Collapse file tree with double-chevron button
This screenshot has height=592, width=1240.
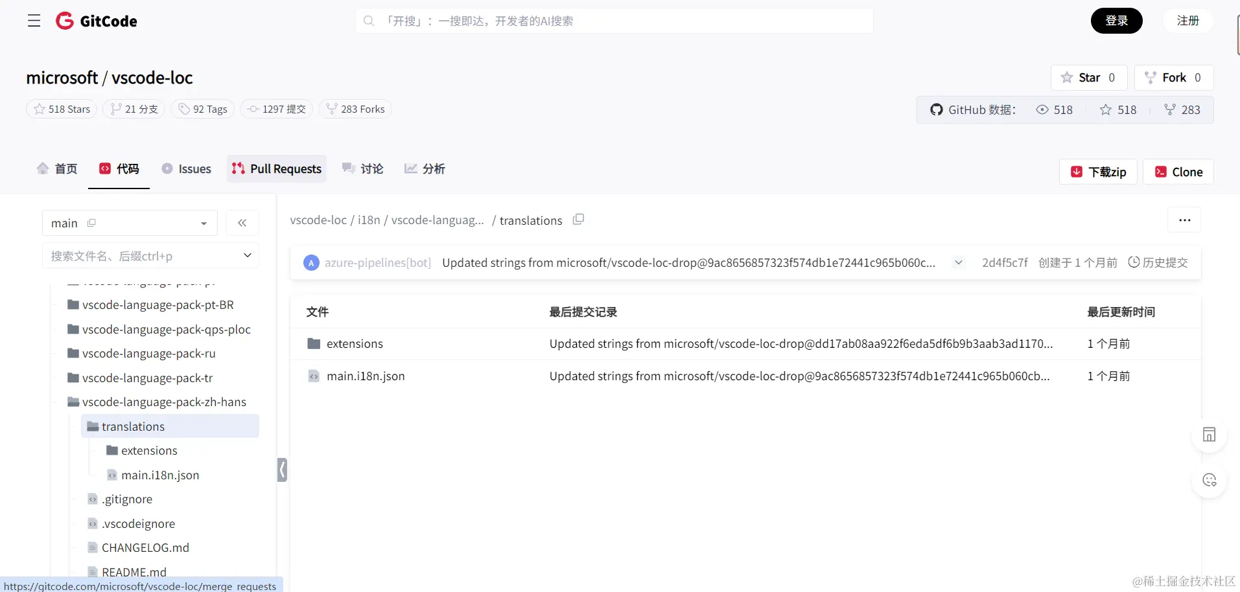click(242, 223)
